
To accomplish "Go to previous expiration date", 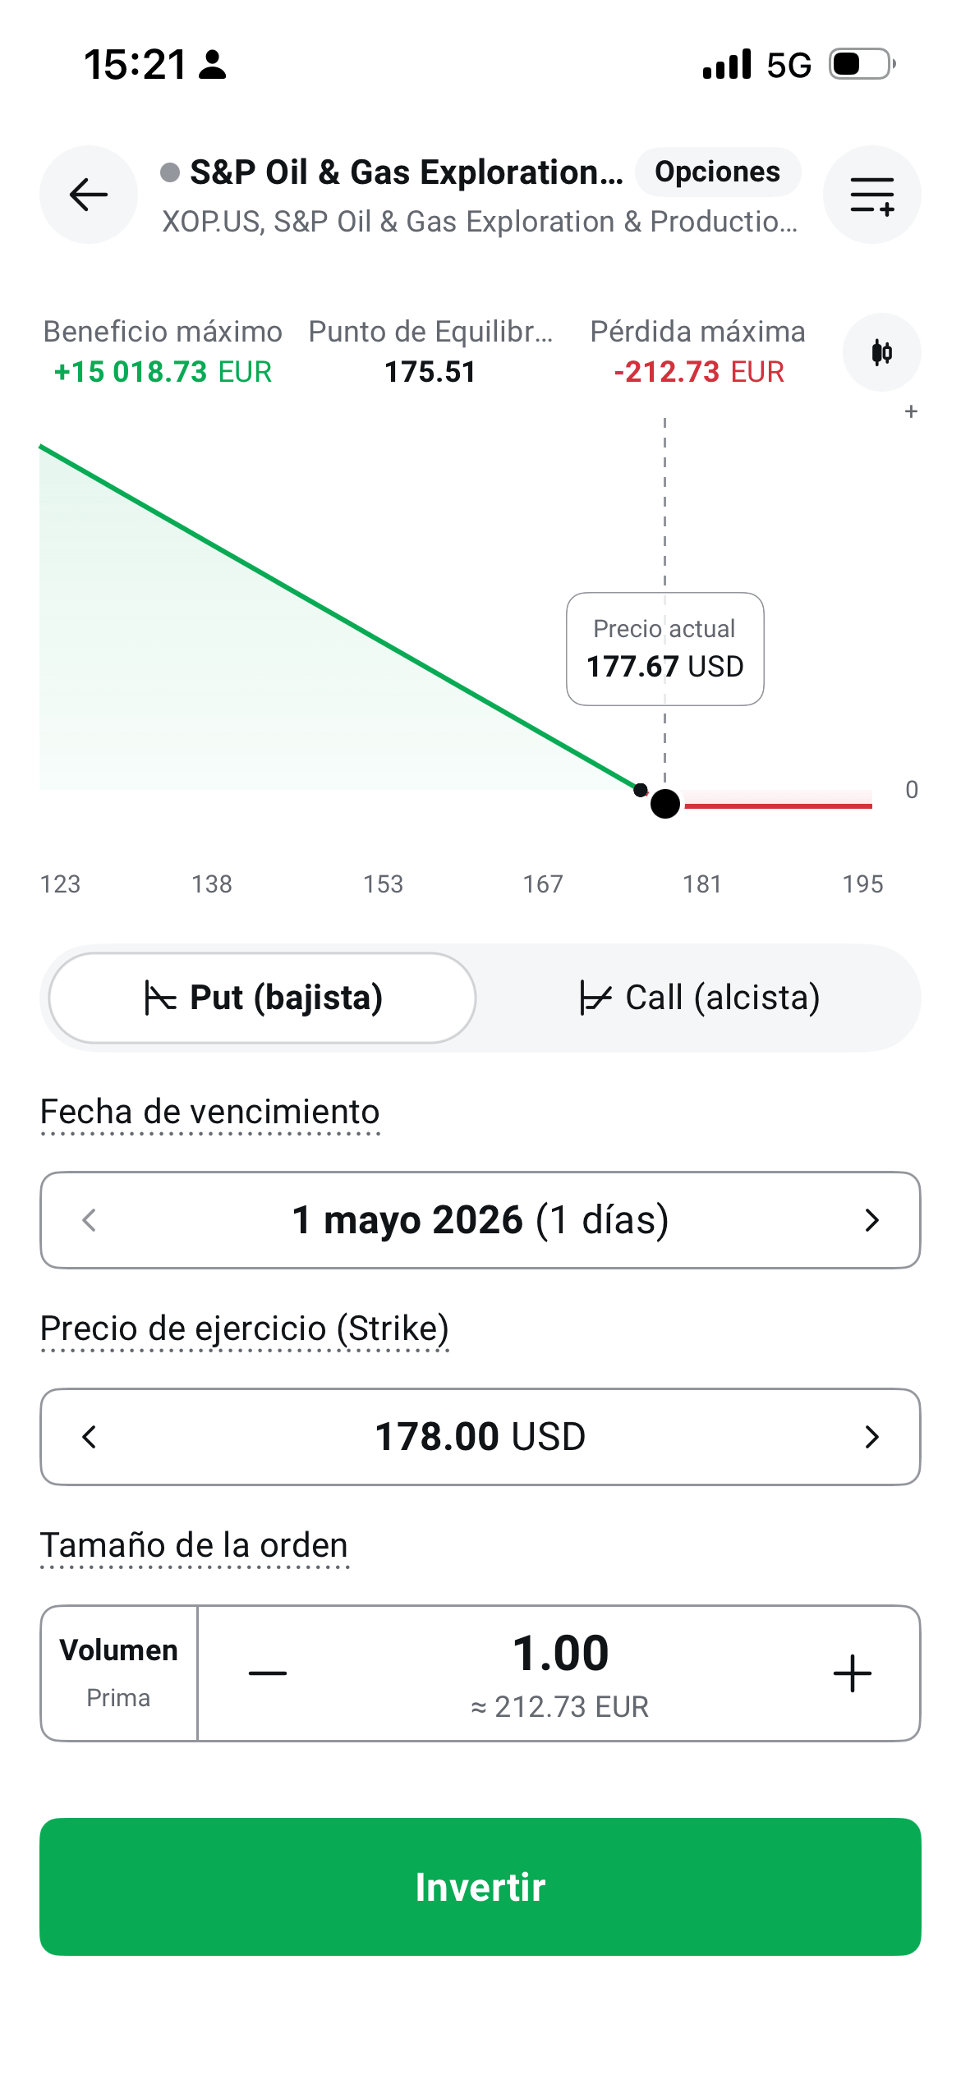I will 90,1220.
